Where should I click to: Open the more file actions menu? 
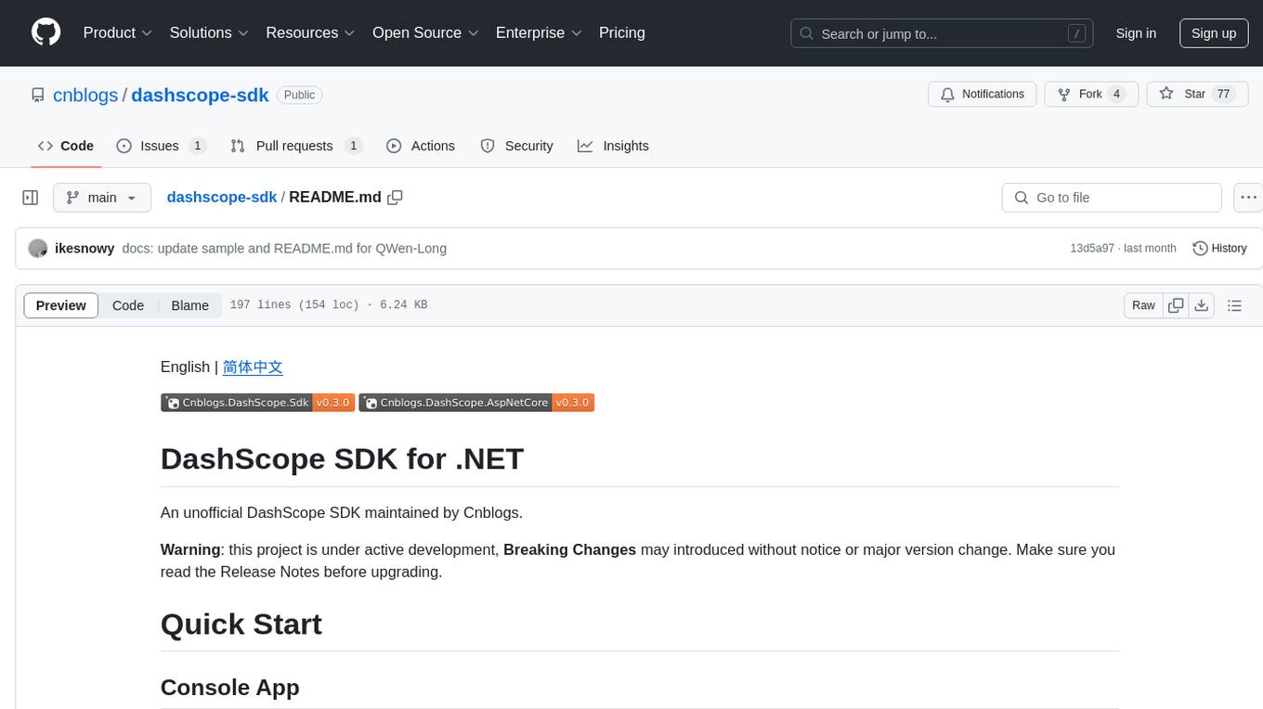click(1248, 198)
